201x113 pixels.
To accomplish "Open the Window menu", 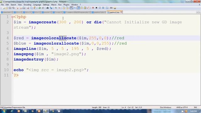I will coord(75,5).
